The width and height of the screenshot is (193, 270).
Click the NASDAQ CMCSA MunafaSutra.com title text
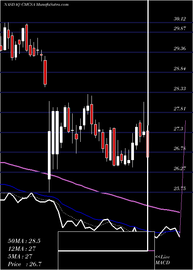[x=36, y=5]
